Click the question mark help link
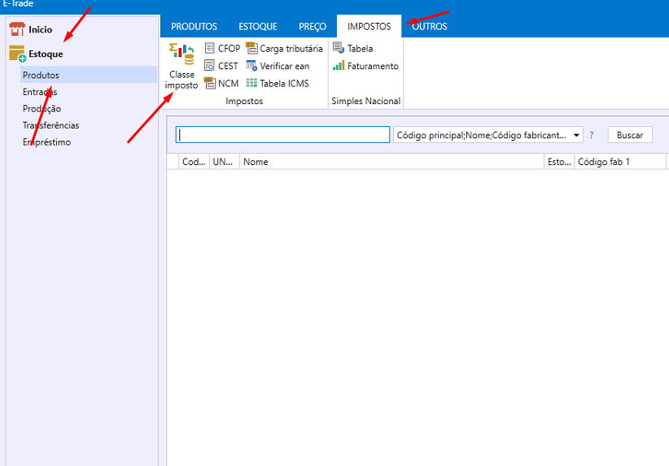The height and width of the screenshot is (466, 669). pos(592,135)
